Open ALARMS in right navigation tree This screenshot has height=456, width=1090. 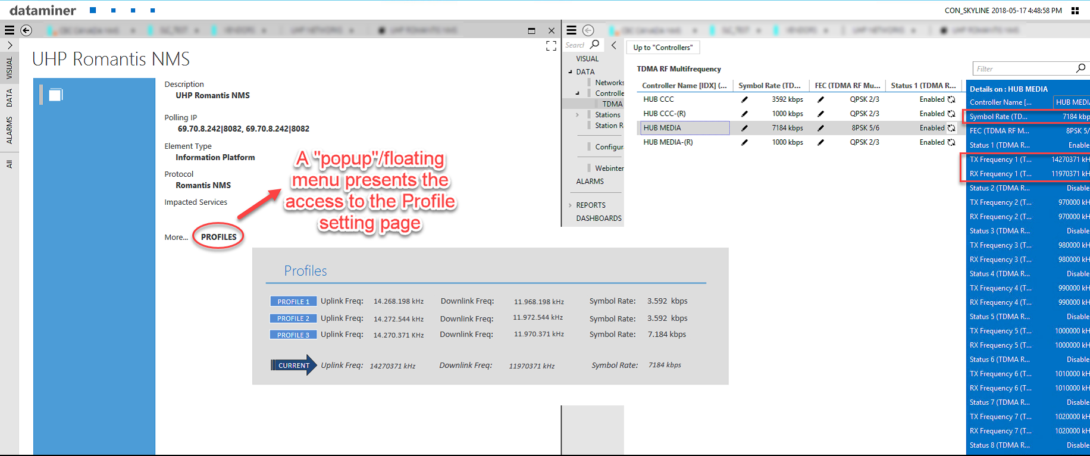pos(590,182)
